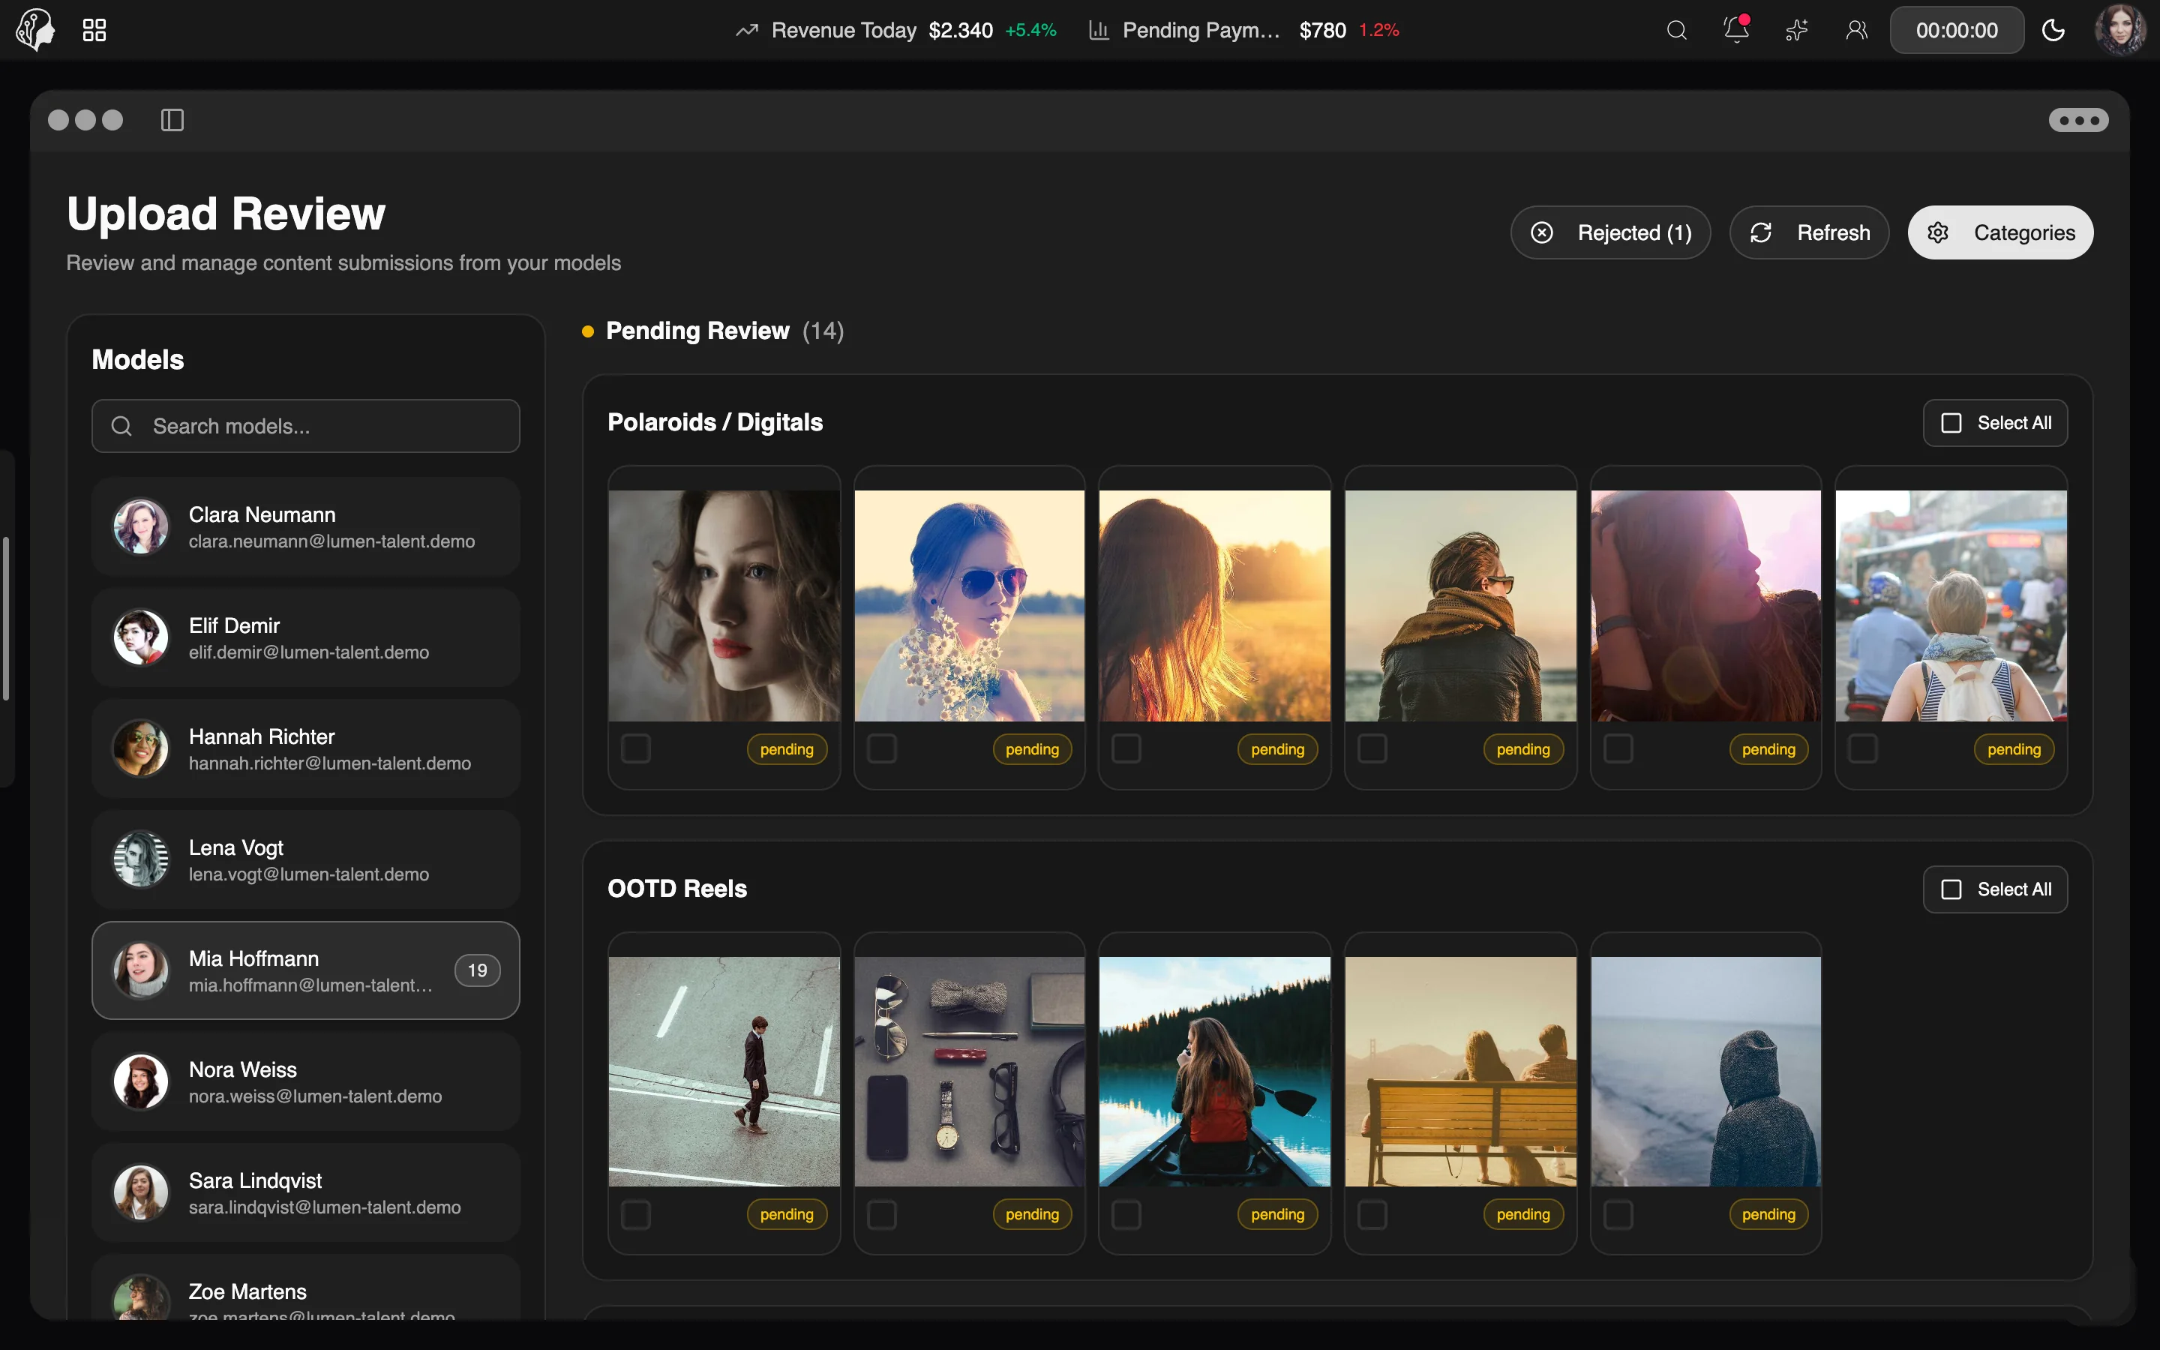Screen dimensions: 2160x1350
Task: Click the app logo icon
Action: [36, 30]
